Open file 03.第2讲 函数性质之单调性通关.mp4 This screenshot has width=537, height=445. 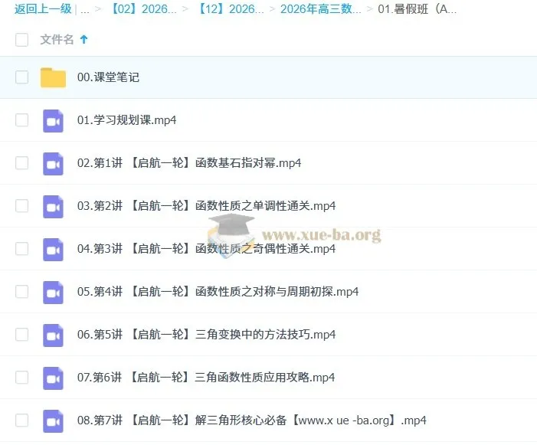[207, 206]
